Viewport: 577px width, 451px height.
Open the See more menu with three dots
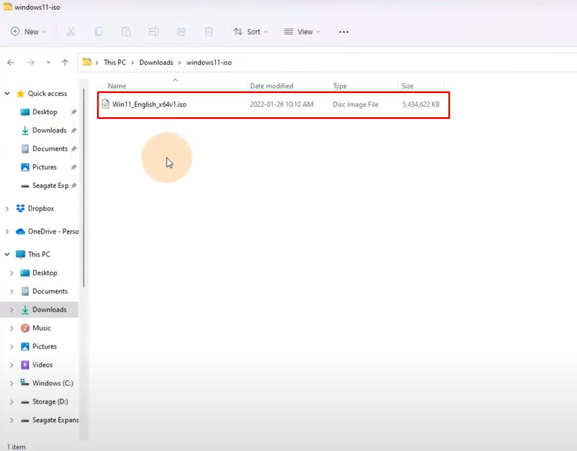click(343, 32)
